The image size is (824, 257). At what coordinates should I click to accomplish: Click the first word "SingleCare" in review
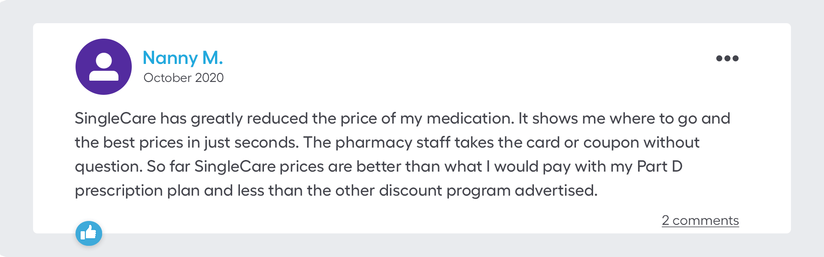pyautogui.click(x=115, y=118)
